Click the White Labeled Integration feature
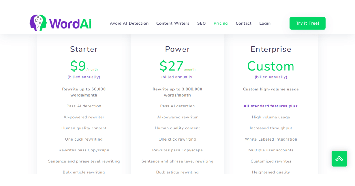 271,139
